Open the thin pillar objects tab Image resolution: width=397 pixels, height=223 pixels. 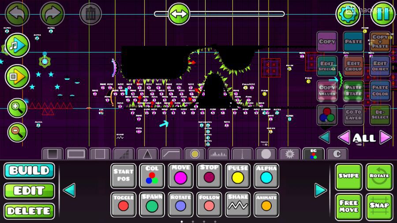pos(242,153)
